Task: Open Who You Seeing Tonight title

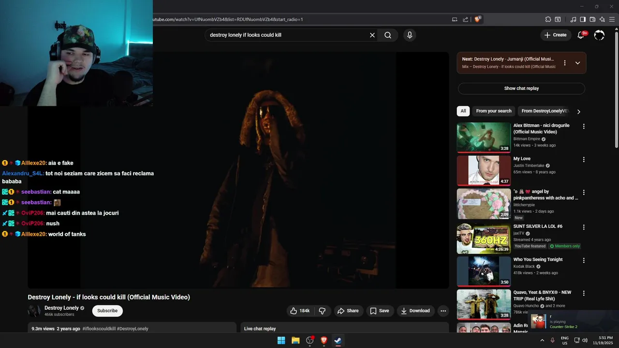Action: pyautogui.click(x=538, y=260)
